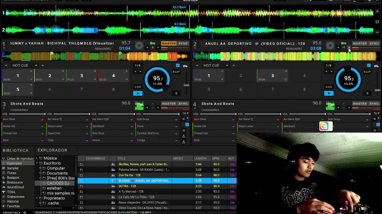This screenshot has height=214, width=382.
Task: Toggle MASTER on deck 2
Action: point(360,43)
